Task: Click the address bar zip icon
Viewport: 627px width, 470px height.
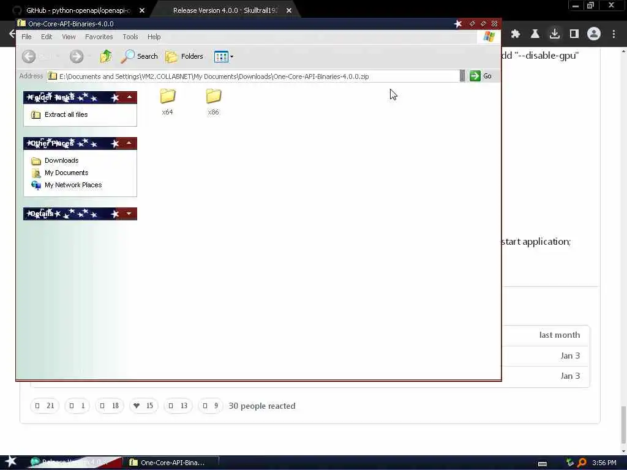Action: [x=53, y=76]
